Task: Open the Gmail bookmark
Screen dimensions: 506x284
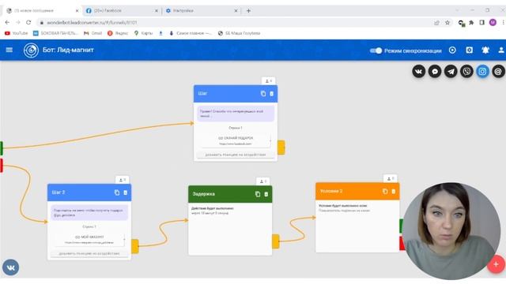Action: pyautogui.click(x=93, y=33)
